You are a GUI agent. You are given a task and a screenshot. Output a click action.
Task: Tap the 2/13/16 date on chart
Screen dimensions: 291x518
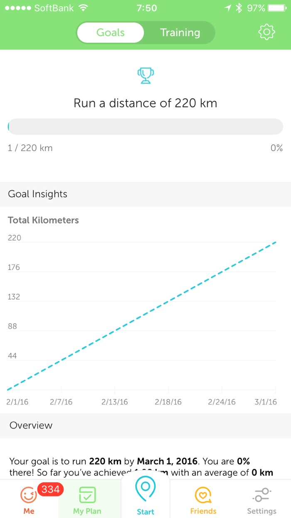coord(115,402)
